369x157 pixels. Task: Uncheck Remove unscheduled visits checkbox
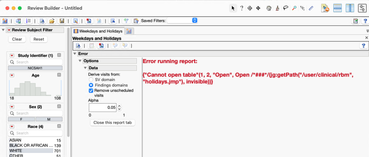click(x=91, y=90)
